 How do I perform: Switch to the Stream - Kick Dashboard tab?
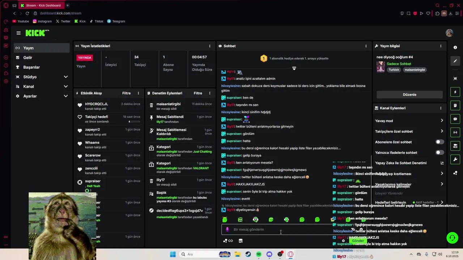click(41, 5)
